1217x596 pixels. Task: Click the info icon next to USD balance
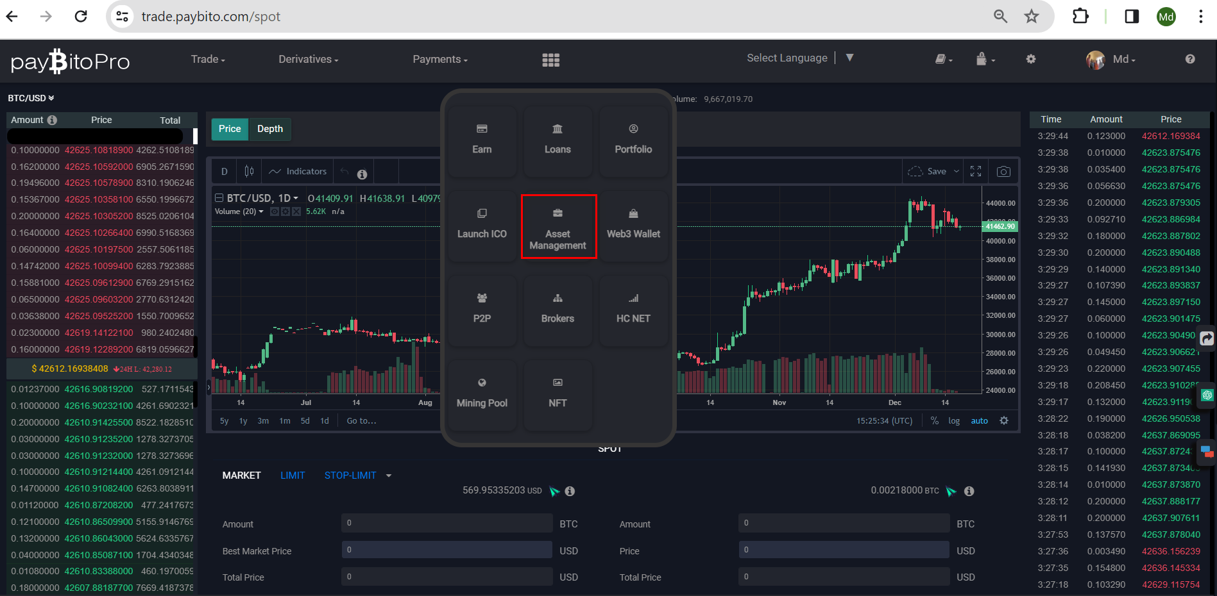570,491
